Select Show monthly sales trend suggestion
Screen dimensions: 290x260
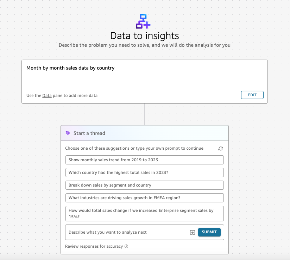(x=144, y=160)
